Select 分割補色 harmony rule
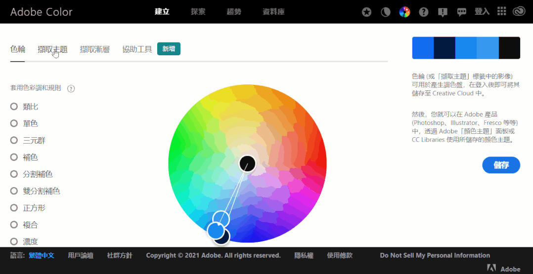 tap(32, 174)
